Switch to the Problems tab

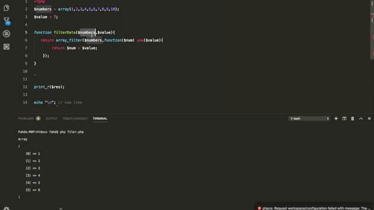click(26, 118)
